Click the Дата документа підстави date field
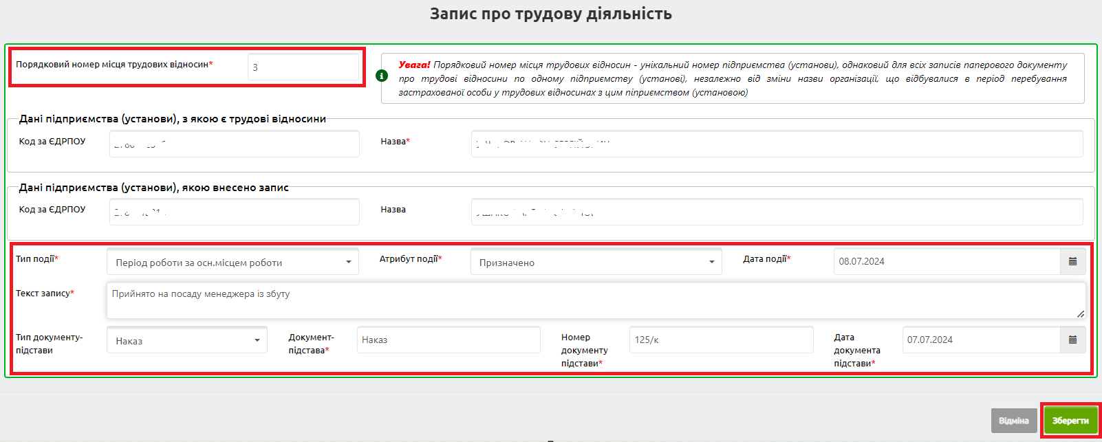The image size is (1102, 442). (x=980, y=340)
